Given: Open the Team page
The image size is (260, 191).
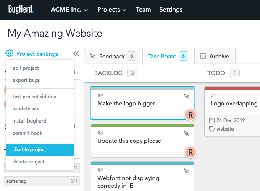Looking at the screenshot, I should coord(143,9).
